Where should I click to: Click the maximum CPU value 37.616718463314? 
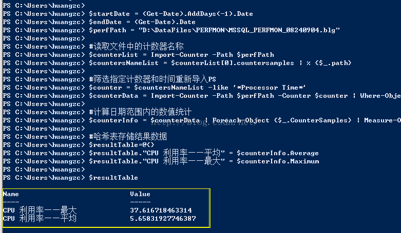point(161,210)
